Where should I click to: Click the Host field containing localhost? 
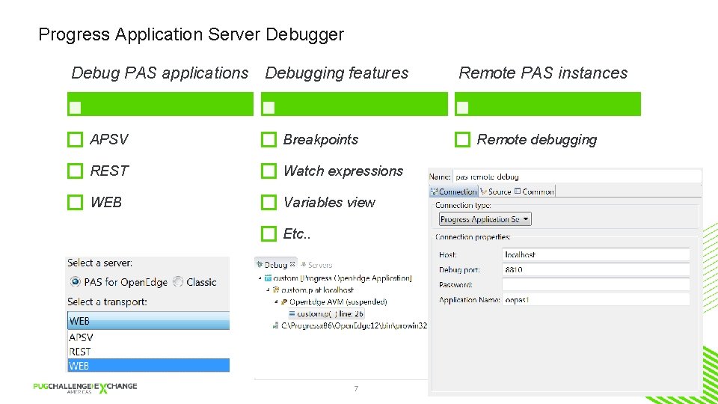coord(596,254)
